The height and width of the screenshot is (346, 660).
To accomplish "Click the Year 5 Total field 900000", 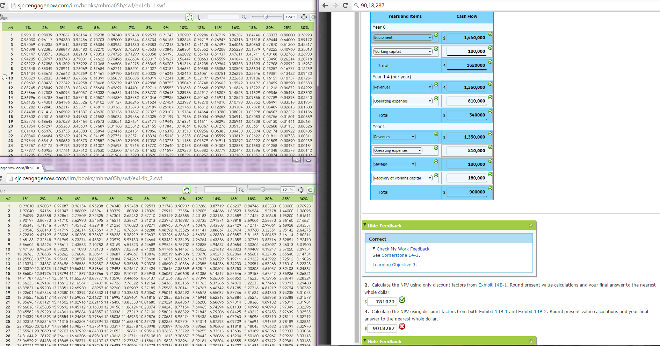I will [x=467, y=192].
